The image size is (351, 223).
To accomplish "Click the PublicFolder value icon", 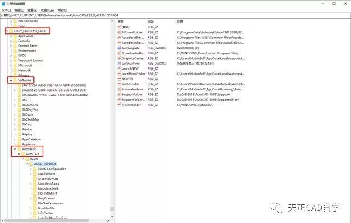I will point(120,84).
